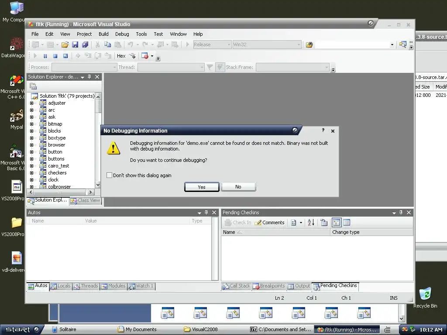Click the show-mode icon in Pending Checkins toolbar

click(294, 222)
